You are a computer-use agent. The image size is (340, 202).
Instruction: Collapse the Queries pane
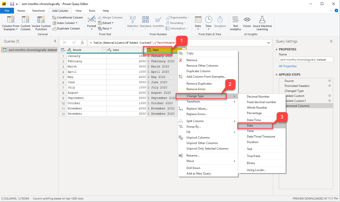pyautogui.click(x=55, y=41)
